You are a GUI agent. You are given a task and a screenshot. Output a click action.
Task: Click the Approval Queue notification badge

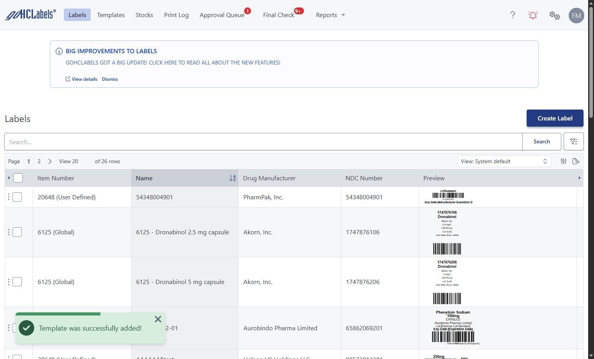coord(248,11)
